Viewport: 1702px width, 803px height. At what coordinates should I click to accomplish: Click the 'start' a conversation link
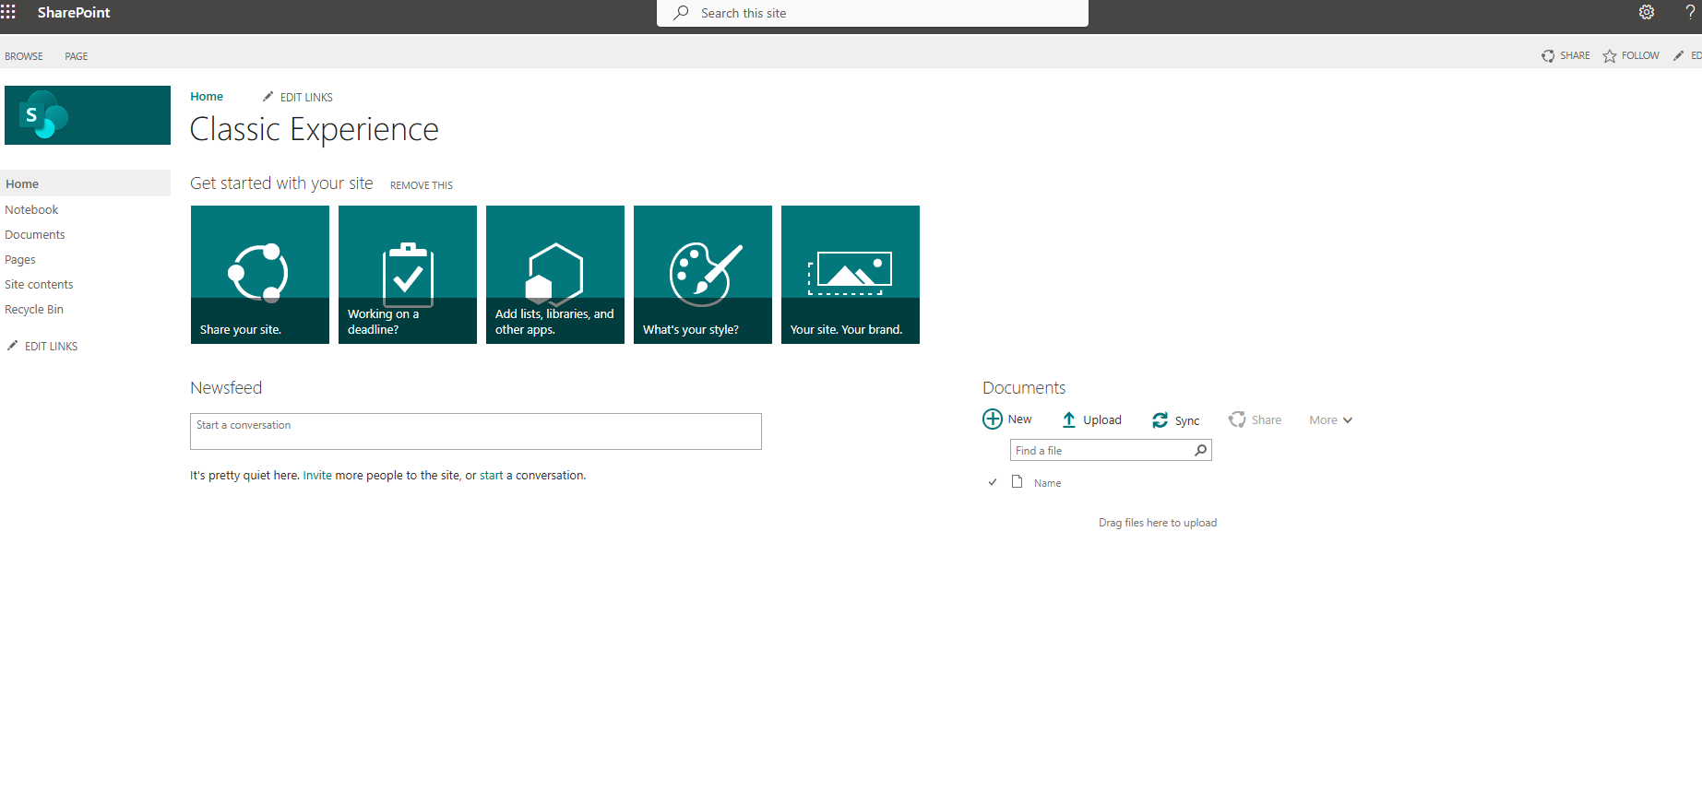click(x=492, y=475)
